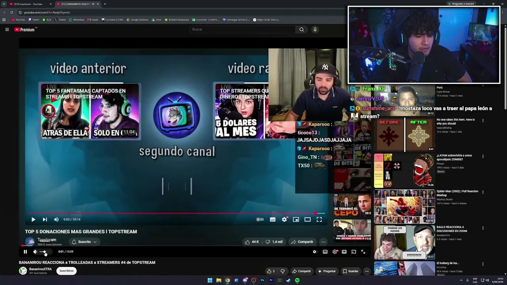Launch Spotify from the taskbar
Screen dimensions: 507x285
(x=297, y=281)
